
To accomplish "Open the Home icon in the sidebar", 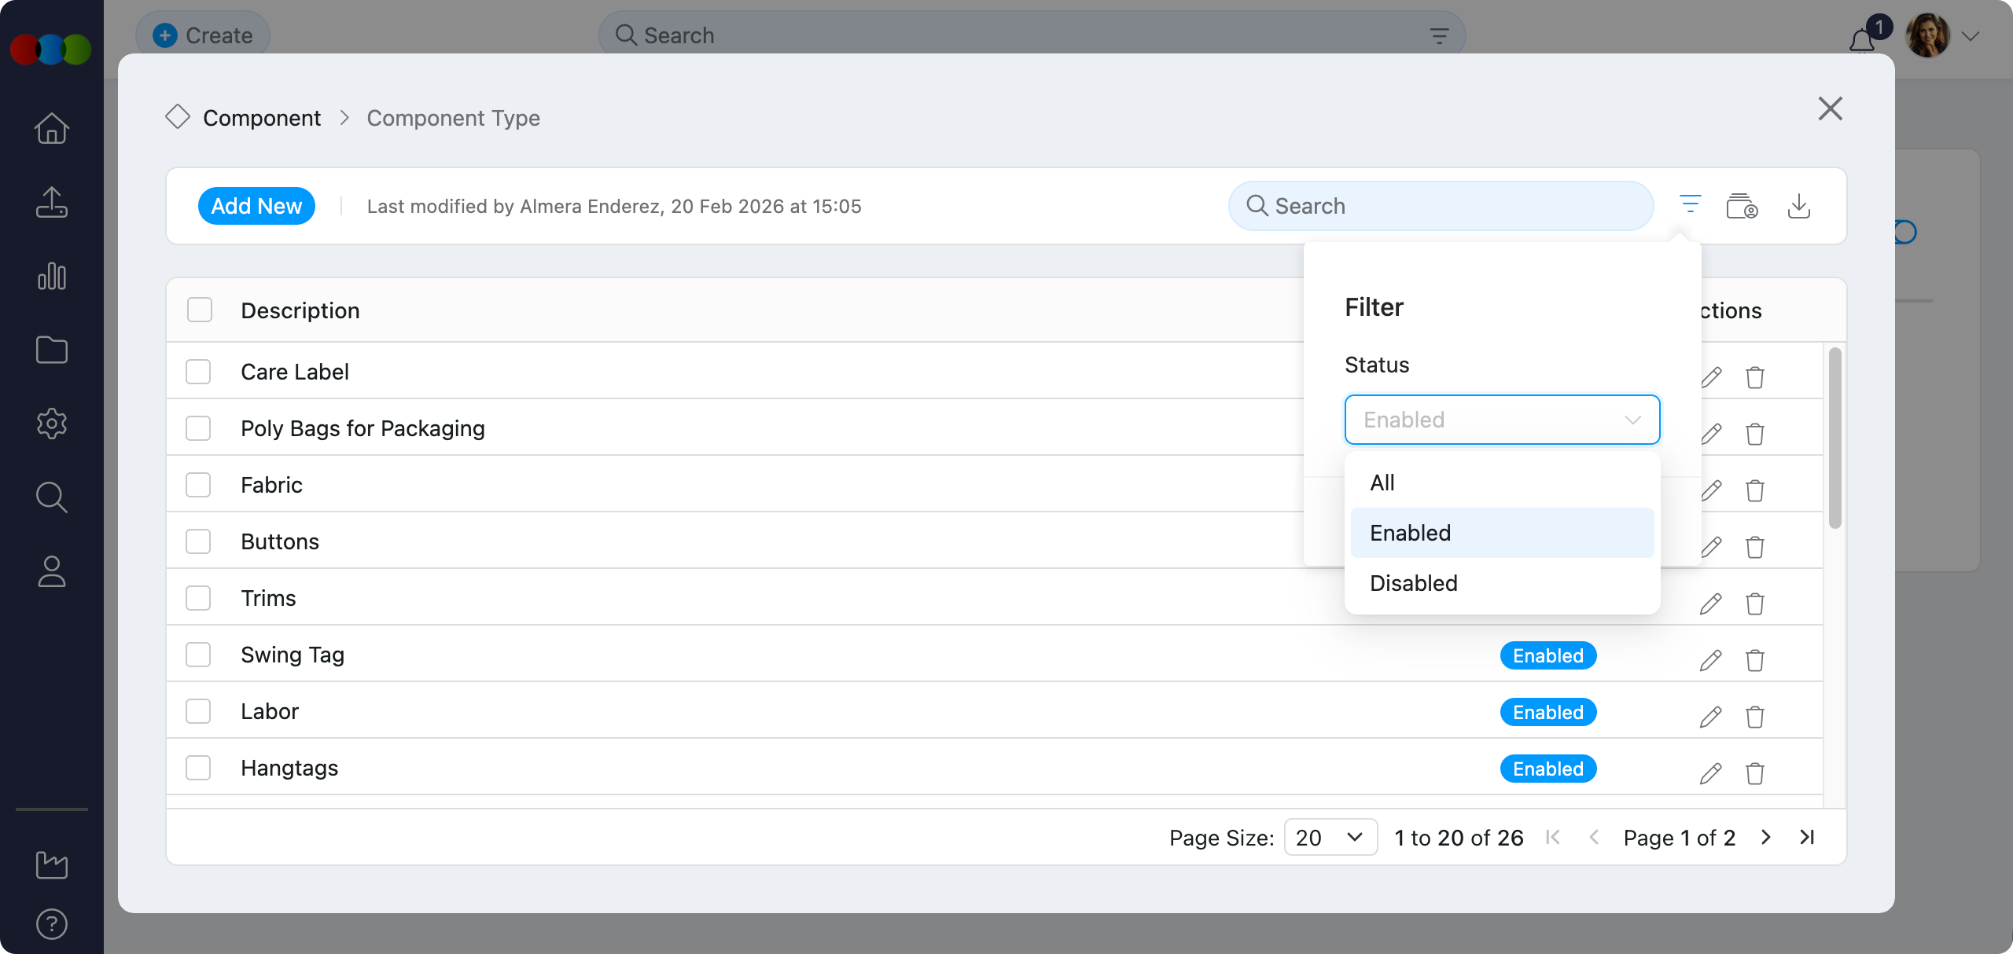I will tap(52, 128).
